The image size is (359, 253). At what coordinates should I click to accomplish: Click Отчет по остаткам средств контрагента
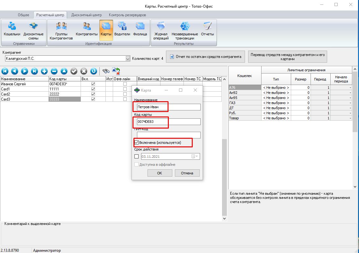205,57
